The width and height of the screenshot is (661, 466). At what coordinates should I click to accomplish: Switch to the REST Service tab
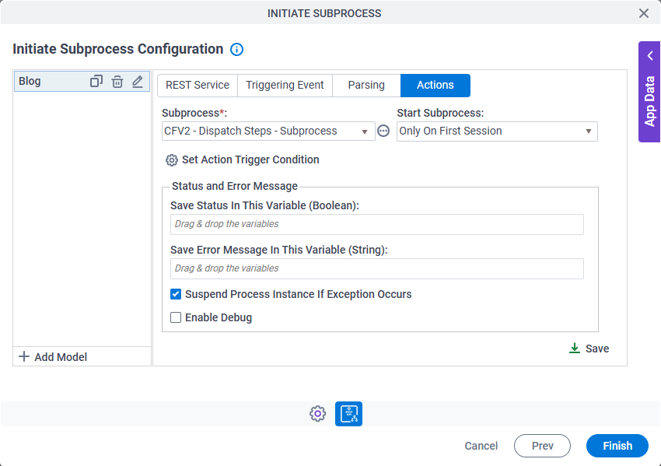click(198, 85)
